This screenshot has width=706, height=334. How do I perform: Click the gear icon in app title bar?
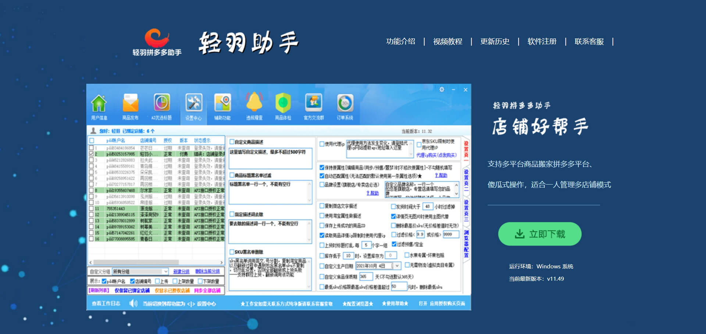442,89
